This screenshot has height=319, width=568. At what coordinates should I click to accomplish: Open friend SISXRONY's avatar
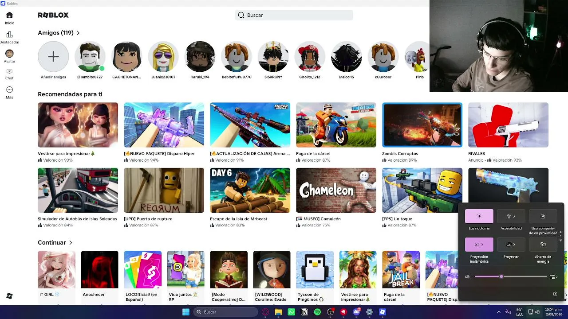coord(273,57)
